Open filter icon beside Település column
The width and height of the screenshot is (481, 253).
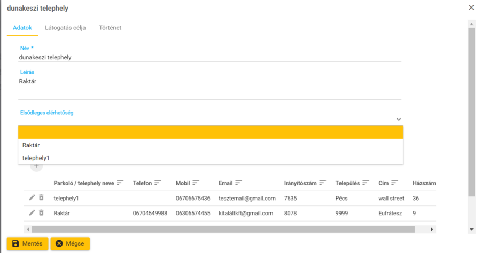[x=366, y=183]
